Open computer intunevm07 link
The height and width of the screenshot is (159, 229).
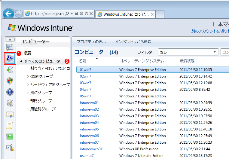(89, 142)
